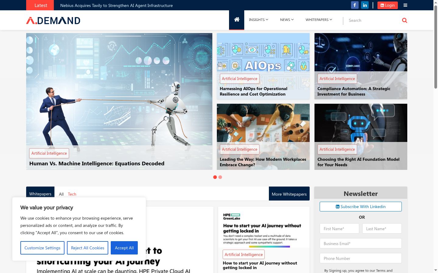Click the Latest label
Screen dimensions: 438x273
pyautogui.click(x=41, y=5)
